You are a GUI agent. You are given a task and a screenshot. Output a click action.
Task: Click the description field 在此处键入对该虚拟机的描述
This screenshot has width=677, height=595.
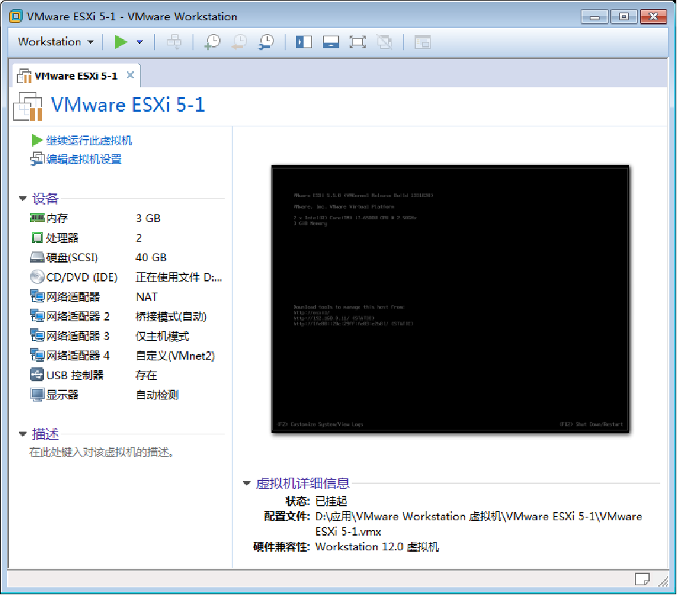click(101, 453)
